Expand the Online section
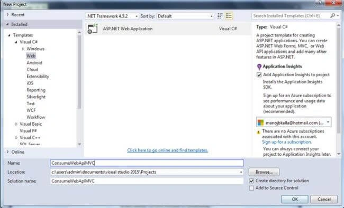 (x=8, y=152)
